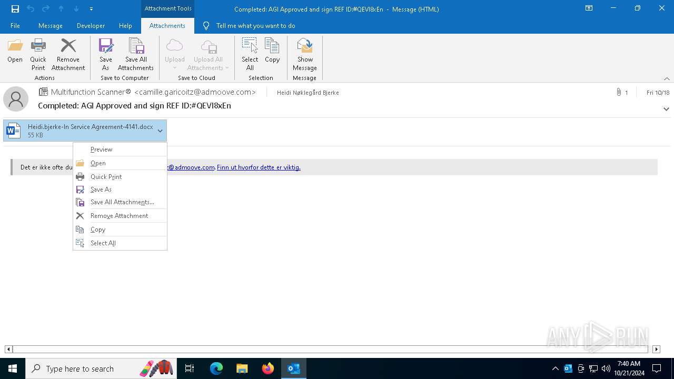The image size is (674, 379).
Task: Click horizontal scrollbar right arrow
Action: [656, 349]
